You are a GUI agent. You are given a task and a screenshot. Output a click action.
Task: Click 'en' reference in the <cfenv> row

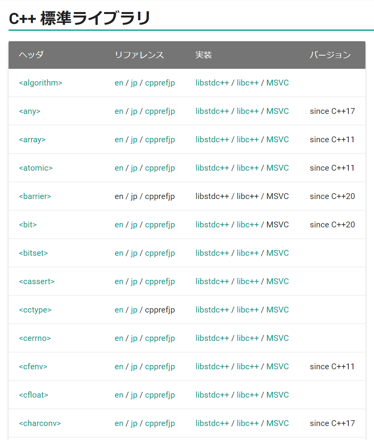[x=119, y=367]
